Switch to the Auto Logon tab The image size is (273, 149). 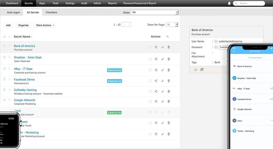click(x=13, y=12)
